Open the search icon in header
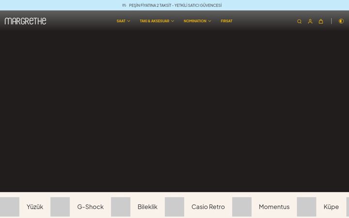 (x=299, y=21)
